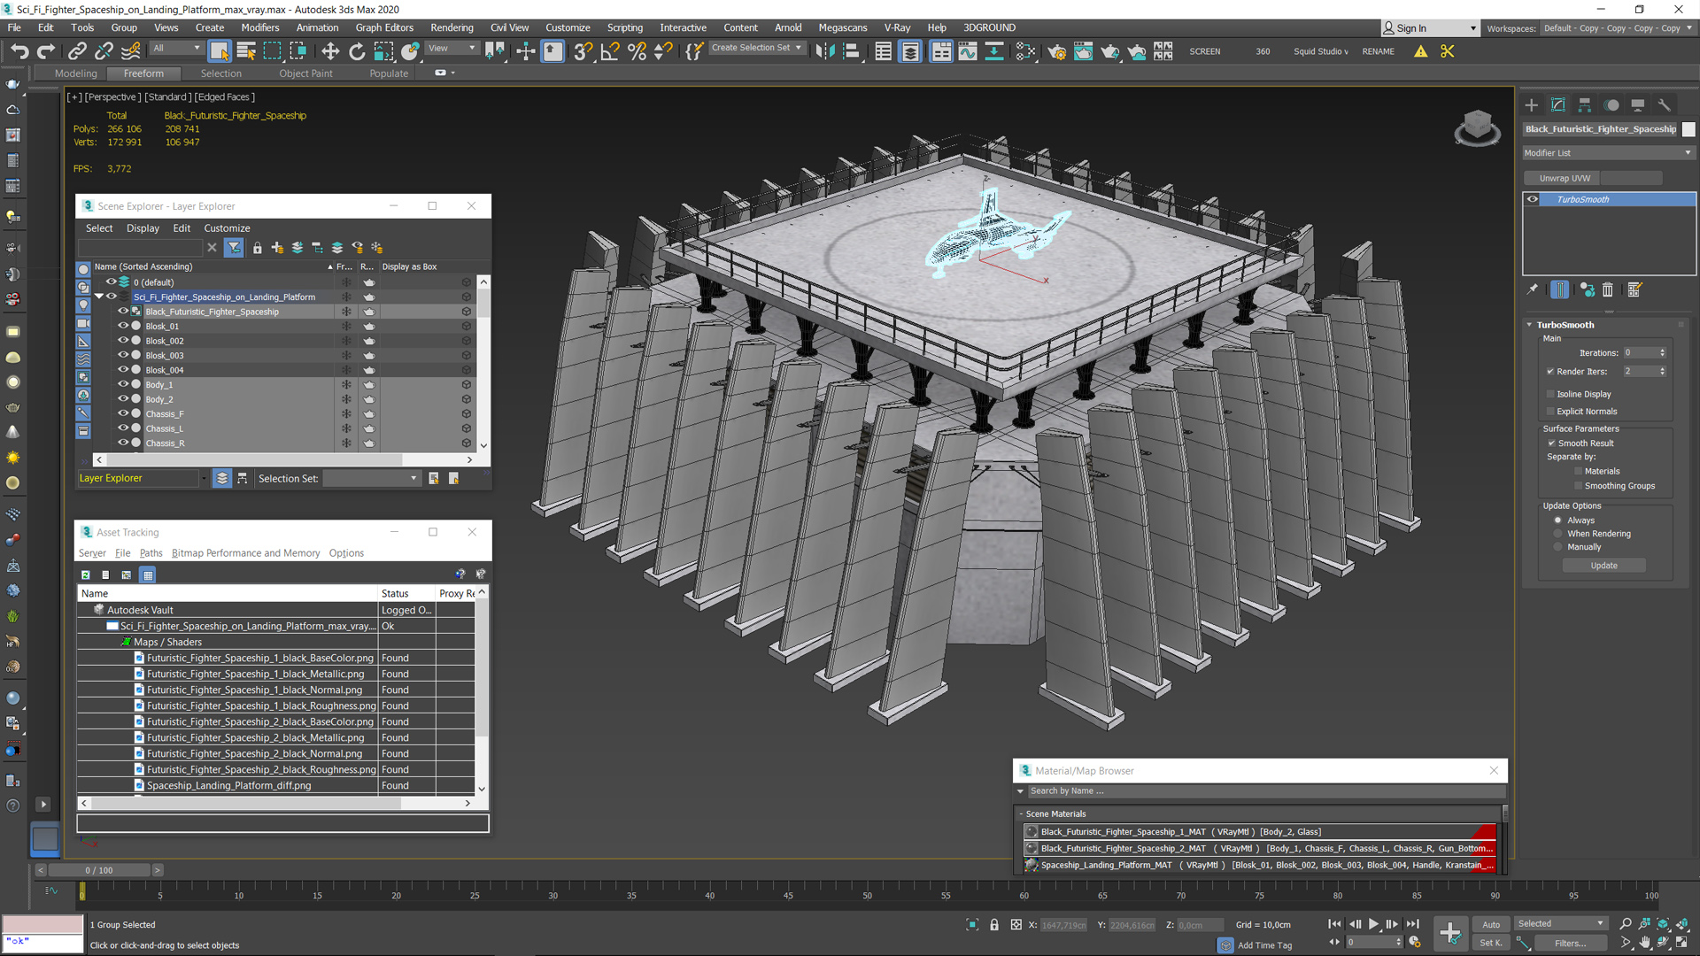Click the Time Configuration icon

click(1415, 942)
